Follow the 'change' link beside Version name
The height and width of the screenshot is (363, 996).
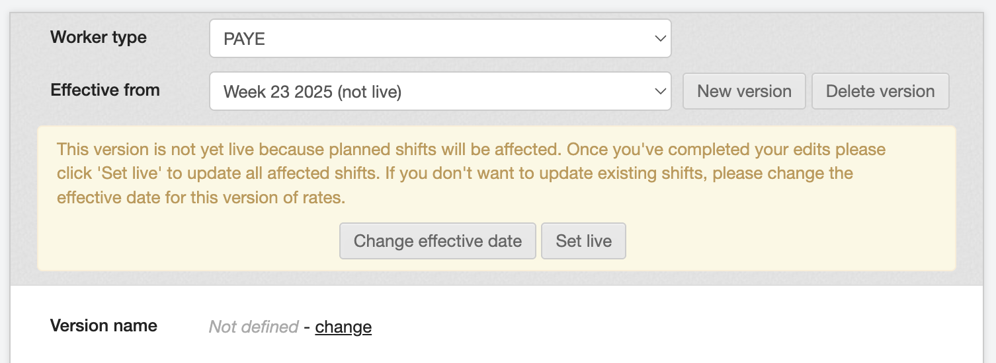[343, 327]
